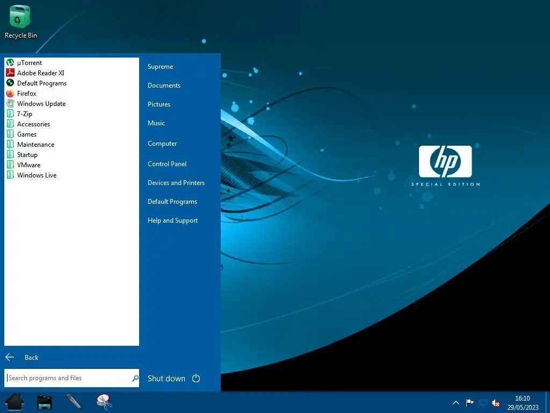The image size is (550, 413).
Task: Open the Recycle Bin desktop icon
Action: click(x=20, y=22)
